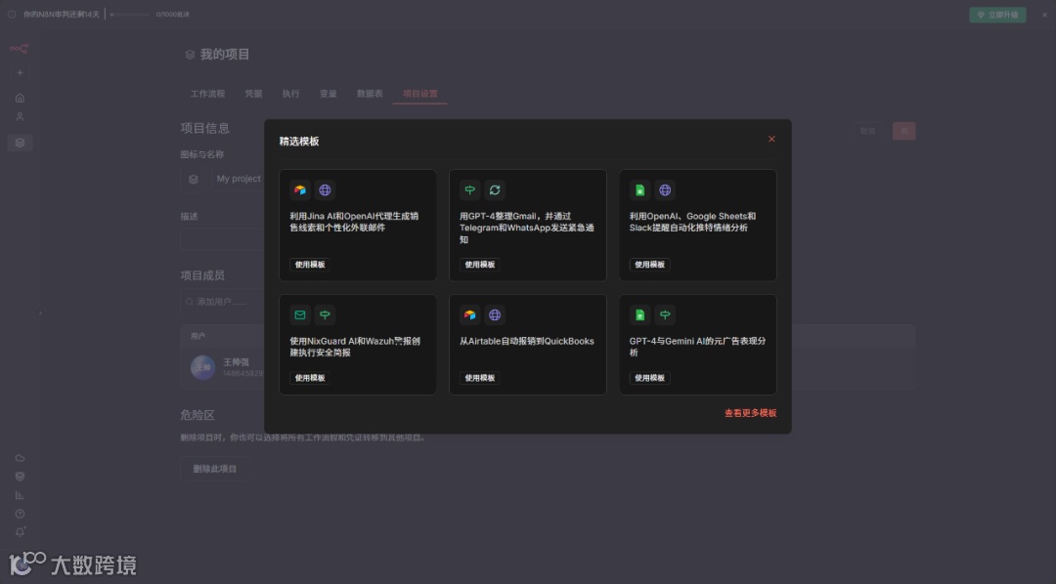
Task: Click the globe icon on the OpenAI Slack card
Action: [665, 190]
